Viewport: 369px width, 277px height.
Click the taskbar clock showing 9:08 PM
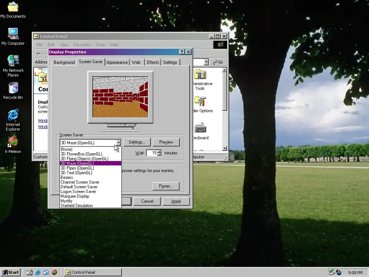[355, 273]
